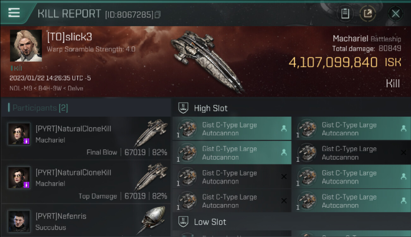Collapse the High Slot section
This screenshot has width=411, height=237.
click(211, 108)
